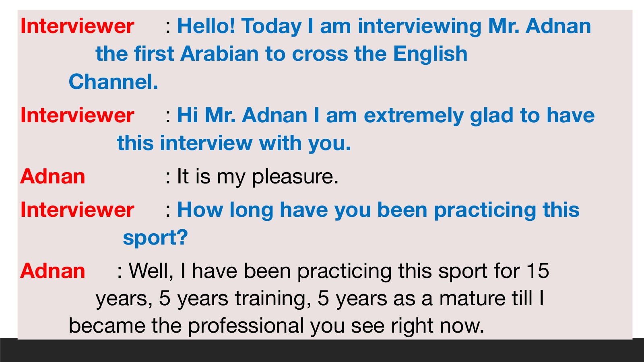Click the reply "It is my pleasure."
The height and width of the screenshot is (362, 644).
pos(257,177)
